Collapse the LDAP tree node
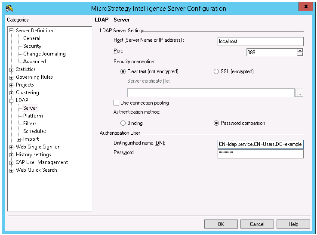This screenshot has height=235, width=317. 12,101
